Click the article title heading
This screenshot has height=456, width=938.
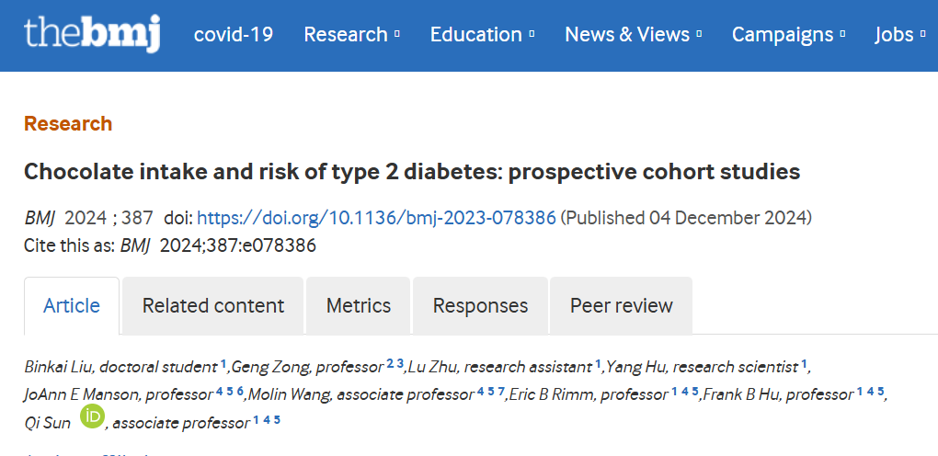(412, 172)
